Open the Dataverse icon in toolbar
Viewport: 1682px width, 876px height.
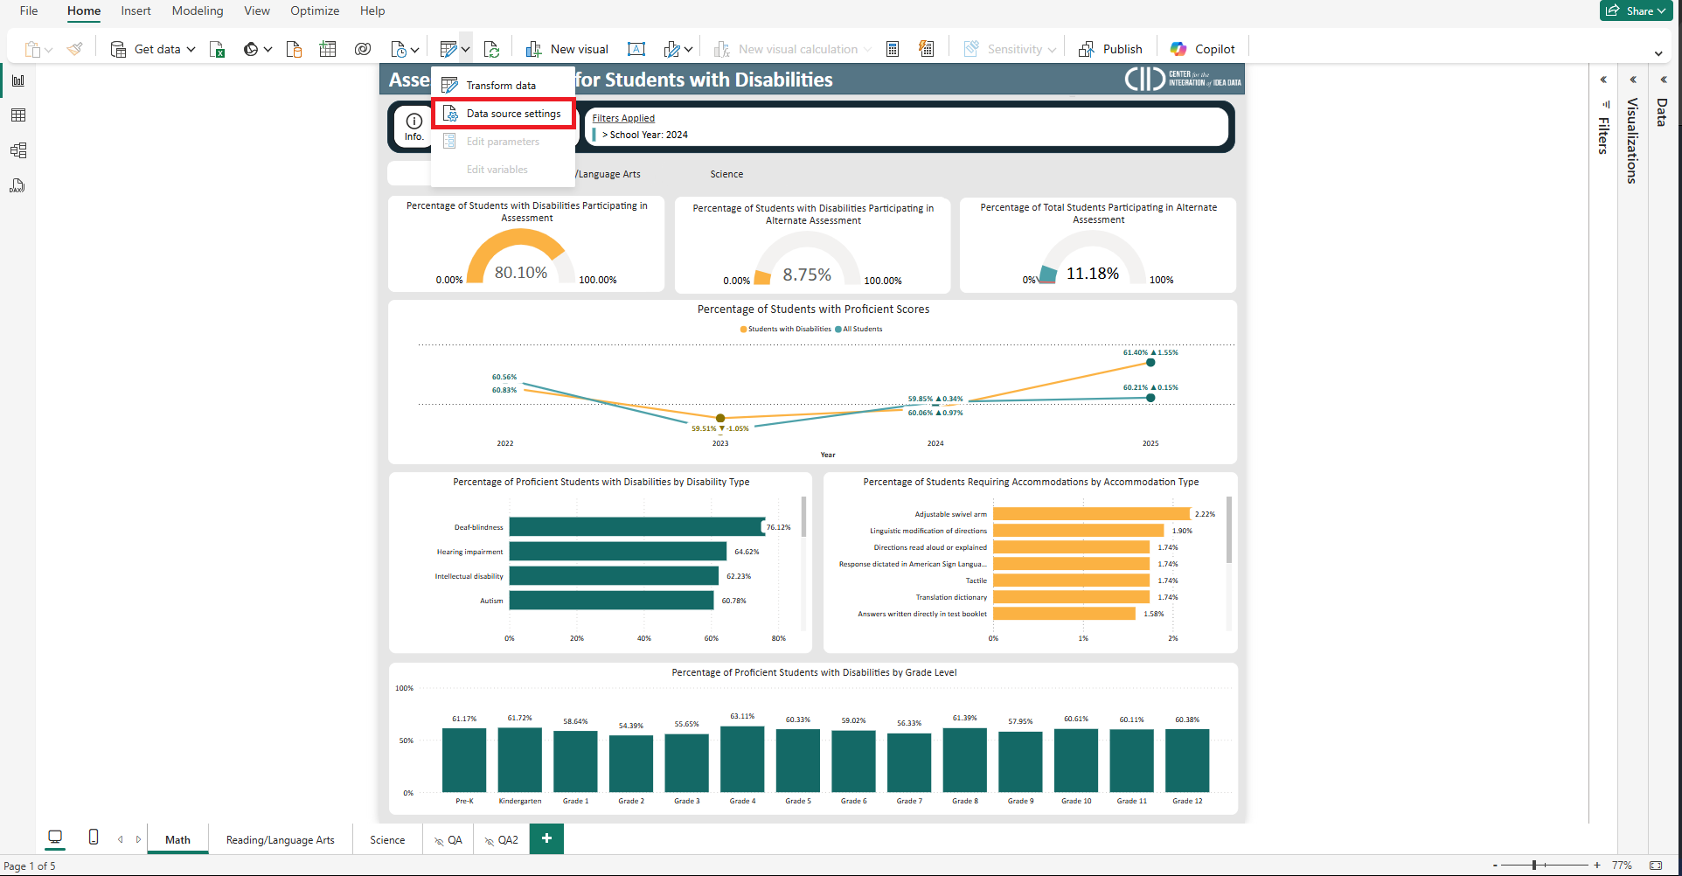[x=363, y=50]
